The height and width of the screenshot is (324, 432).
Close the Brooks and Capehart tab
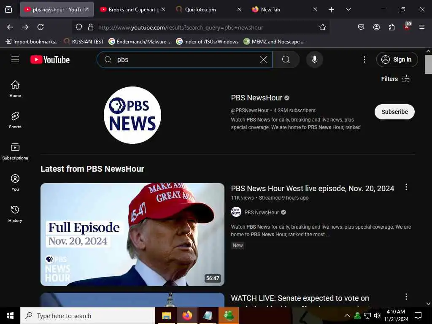tap(163, 9)
